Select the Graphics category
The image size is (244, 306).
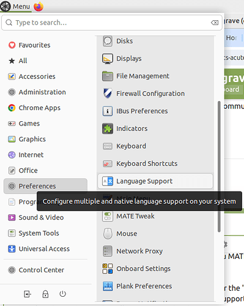coord(45,139)
